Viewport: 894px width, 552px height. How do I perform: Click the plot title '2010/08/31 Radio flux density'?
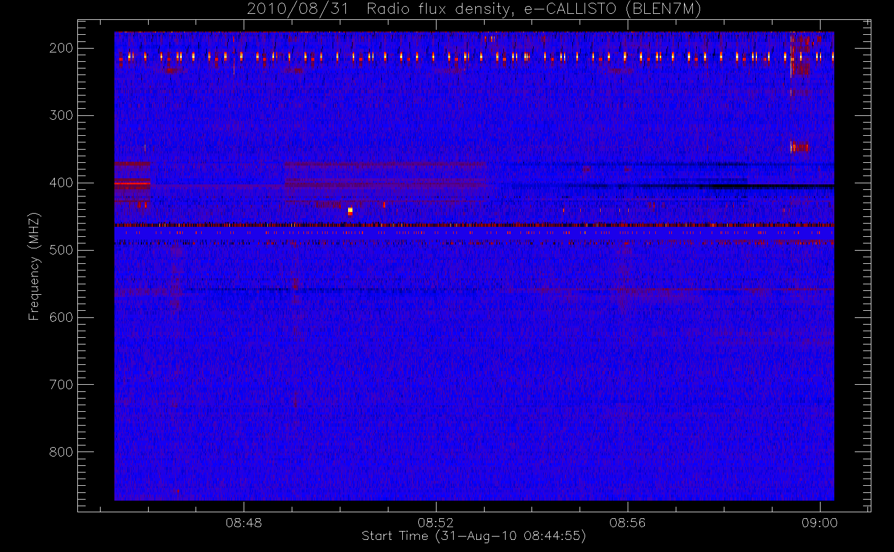coord(474,9)
